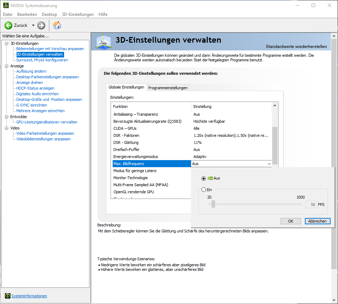
Task: Collapse the Video tree node
Action: click(x=6, y=128)
